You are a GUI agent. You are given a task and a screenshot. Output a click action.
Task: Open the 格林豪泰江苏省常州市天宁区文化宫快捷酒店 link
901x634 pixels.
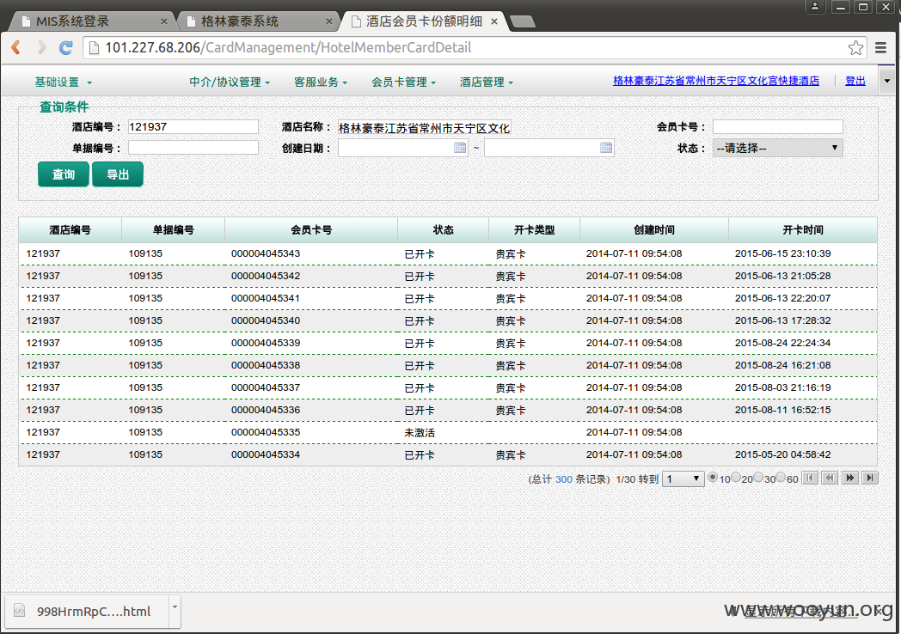[x=716, y=81]
